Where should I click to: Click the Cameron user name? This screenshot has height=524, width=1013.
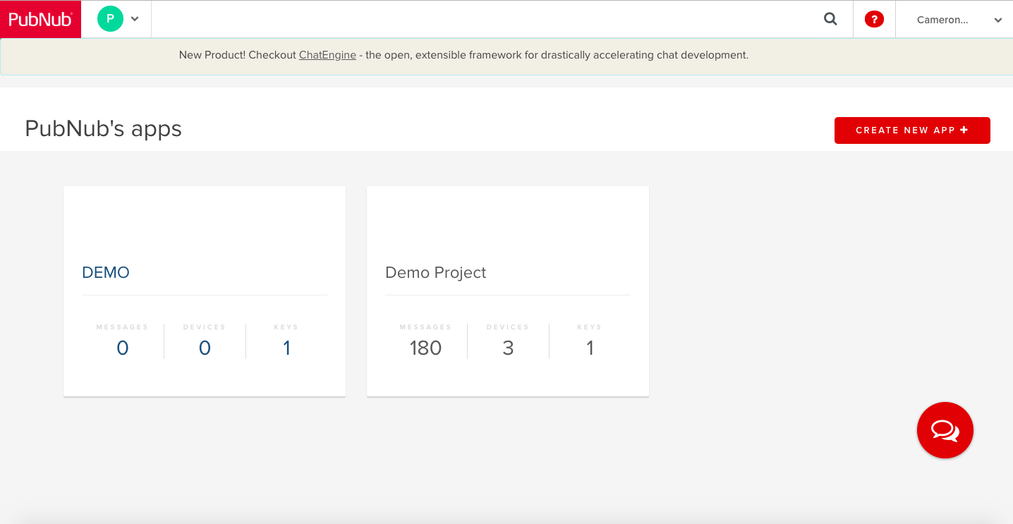point(942,20)
